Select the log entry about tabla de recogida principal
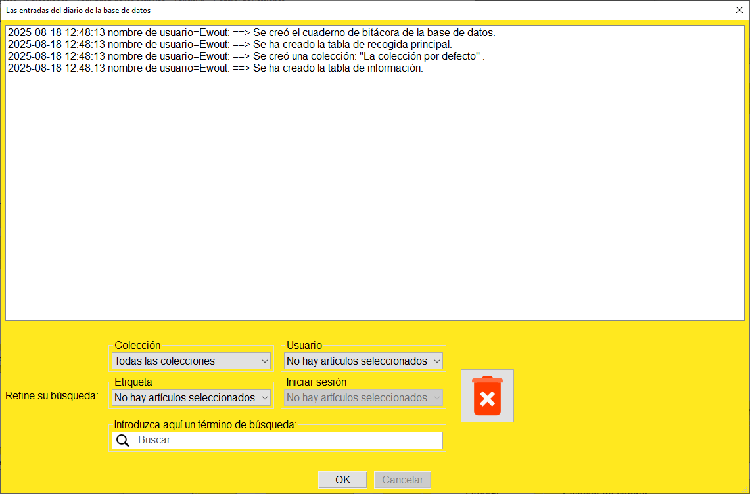750x494 pixels. (229, 44)
